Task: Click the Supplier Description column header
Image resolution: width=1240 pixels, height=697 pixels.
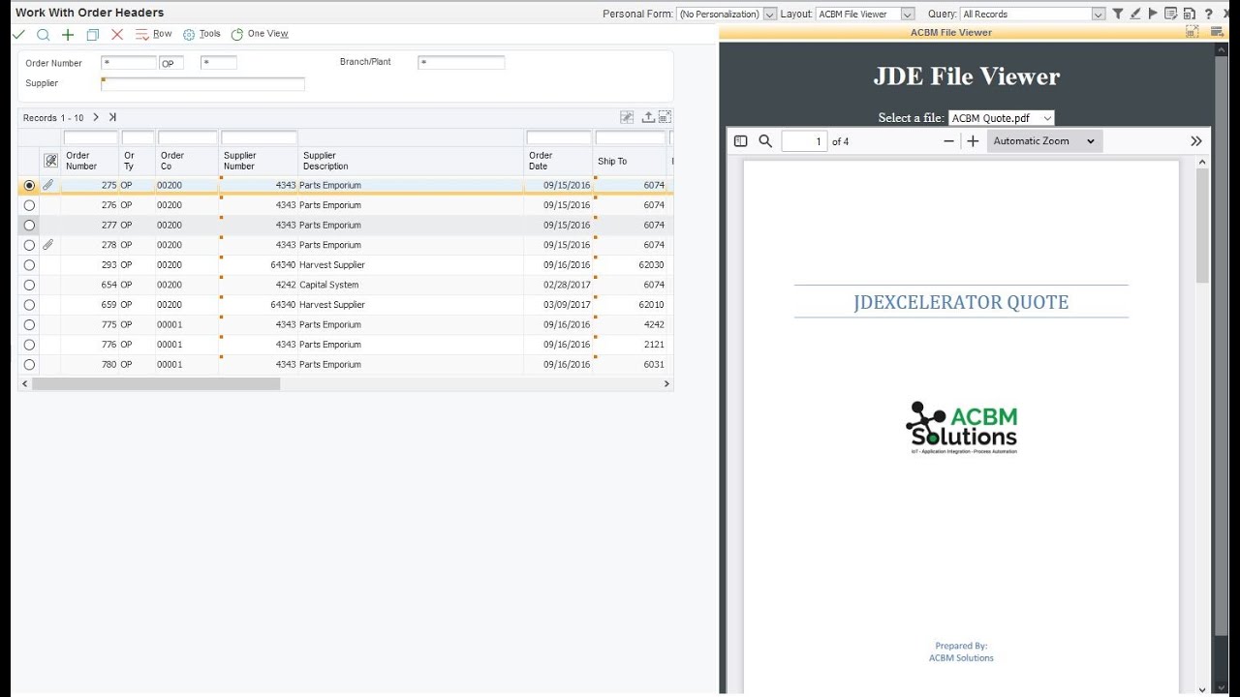Action: coord(411,161)
